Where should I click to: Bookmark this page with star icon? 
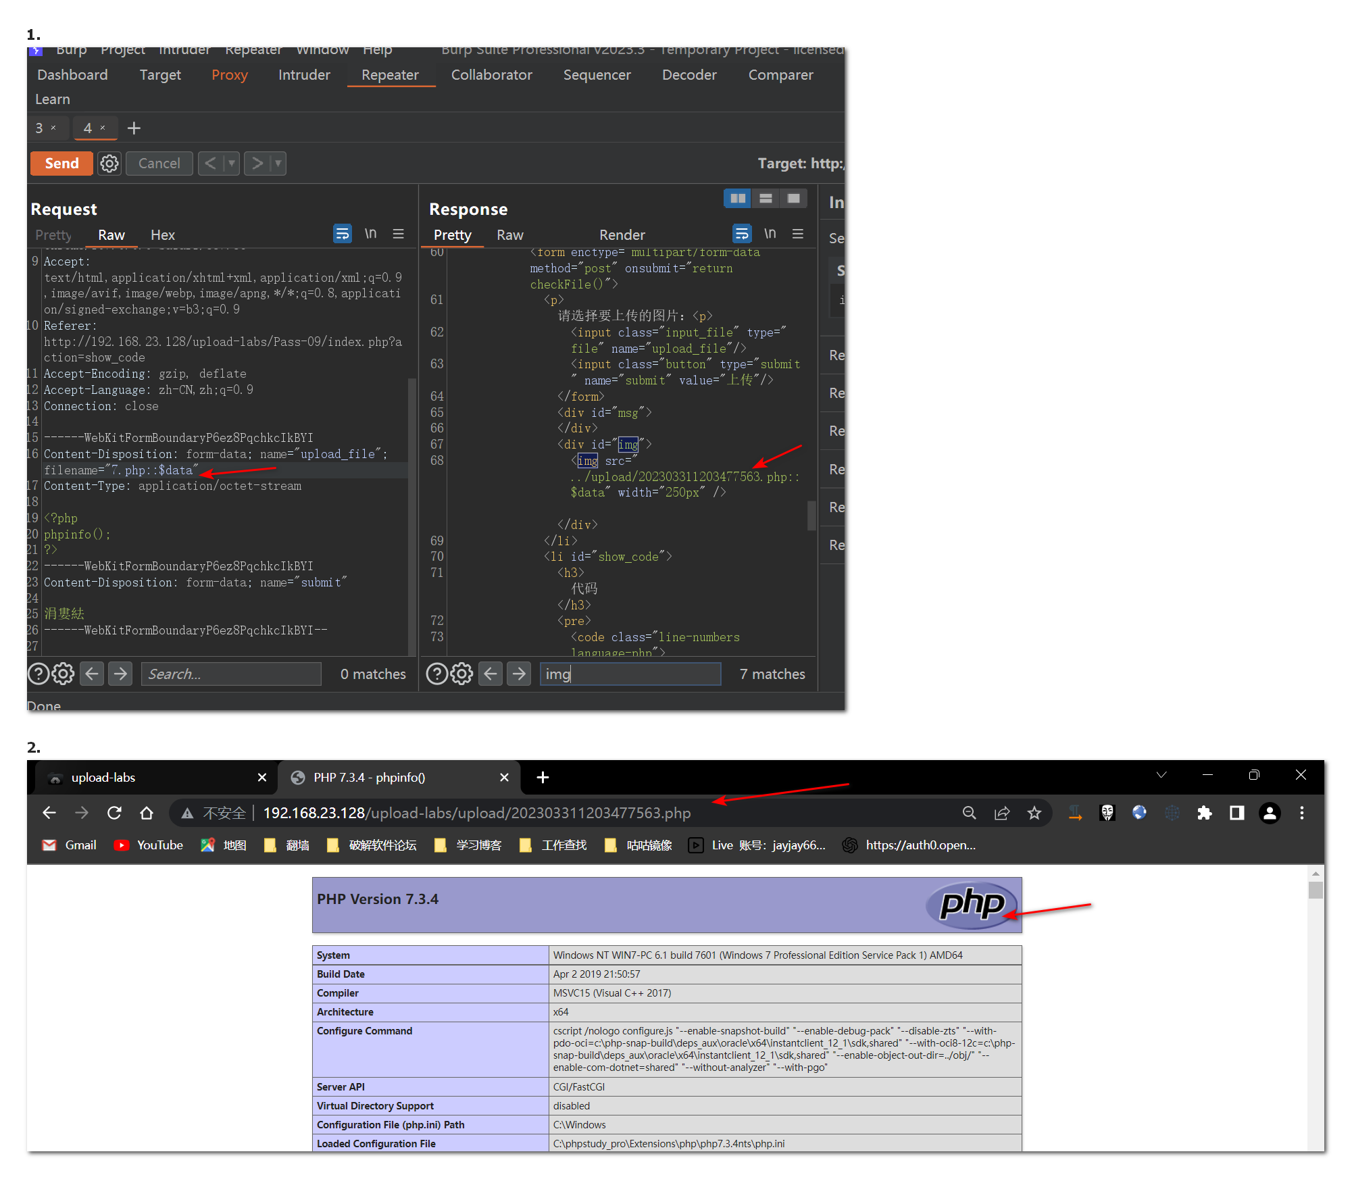tap(1034, 813)
